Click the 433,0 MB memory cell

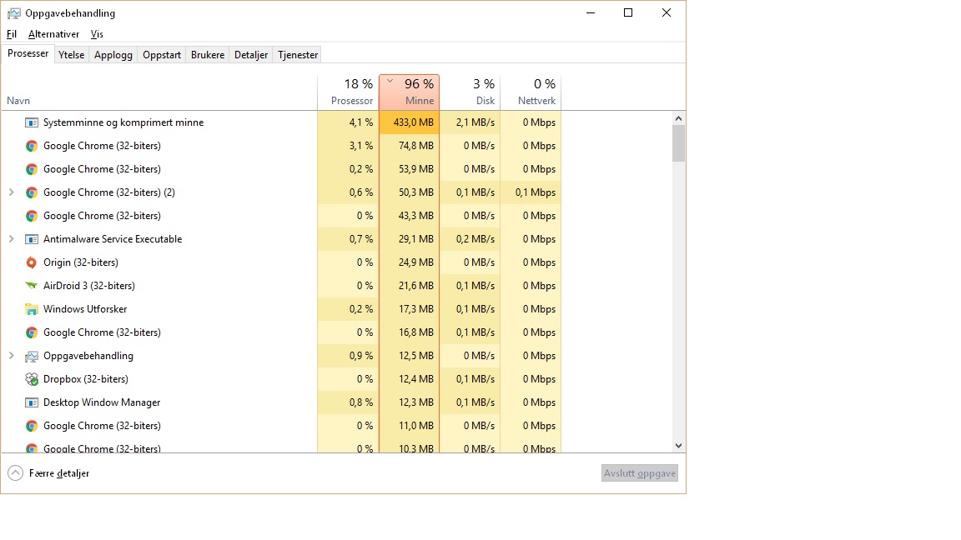(x=410, y=122)
